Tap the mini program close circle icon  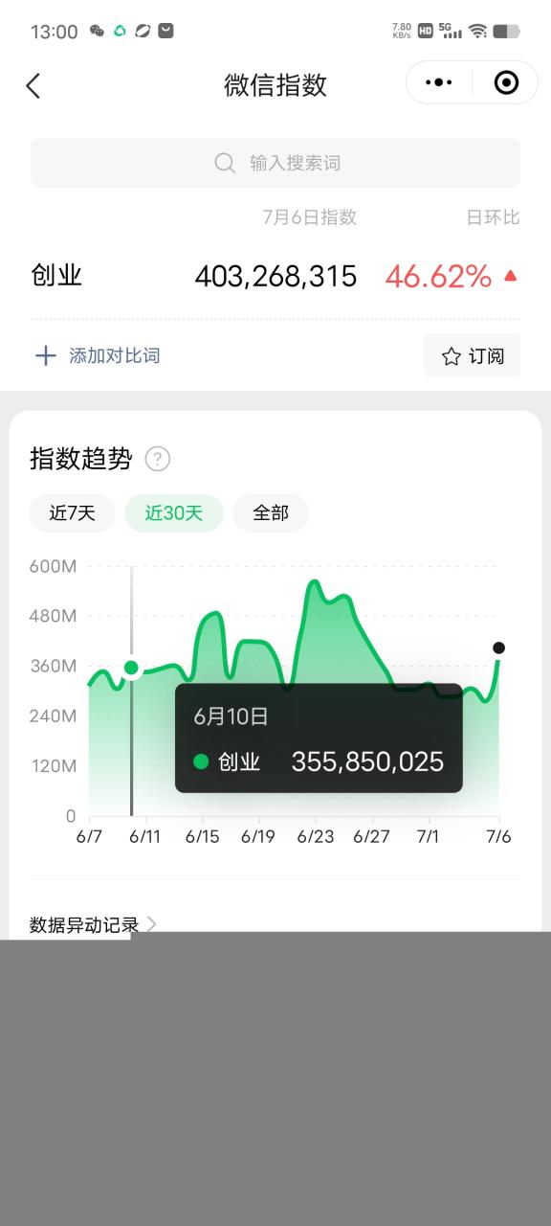coord(506,83)
